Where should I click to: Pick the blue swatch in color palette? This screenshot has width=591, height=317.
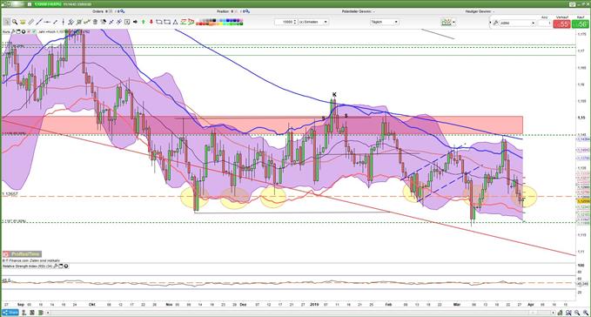tap(229, 20)
